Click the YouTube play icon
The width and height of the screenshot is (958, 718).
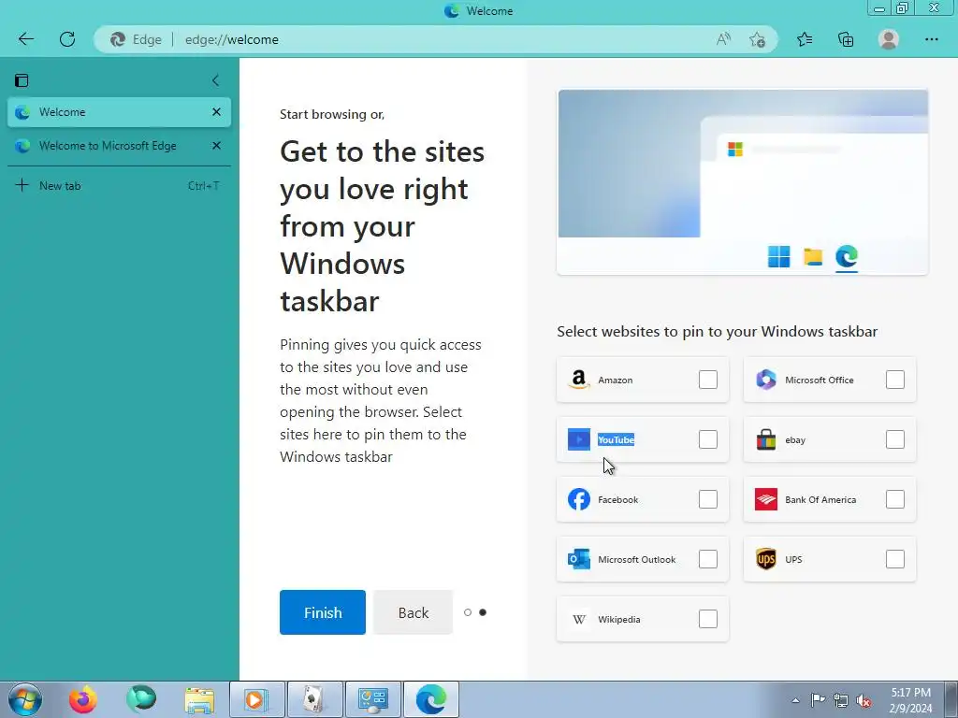coord(578,439)
